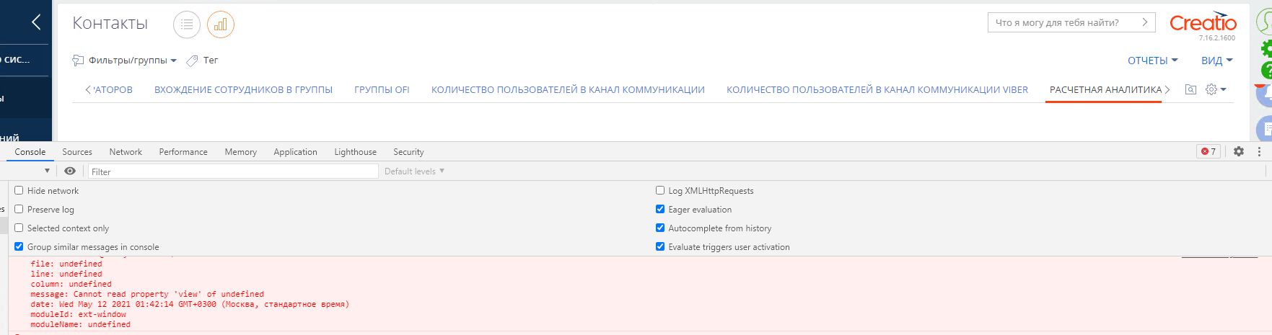Click console line 'file: undefined'

point(66,264)
